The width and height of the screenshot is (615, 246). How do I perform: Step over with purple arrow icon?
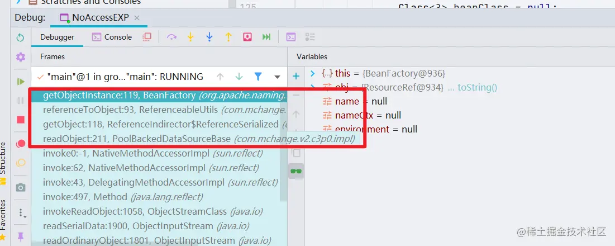point(171,37)
